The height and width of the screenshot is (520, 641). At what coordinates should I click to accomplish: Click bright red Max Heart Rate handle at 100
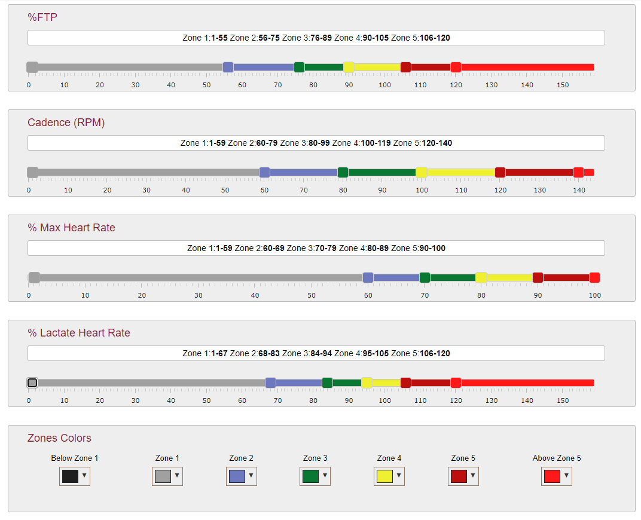tap(594, 278)
